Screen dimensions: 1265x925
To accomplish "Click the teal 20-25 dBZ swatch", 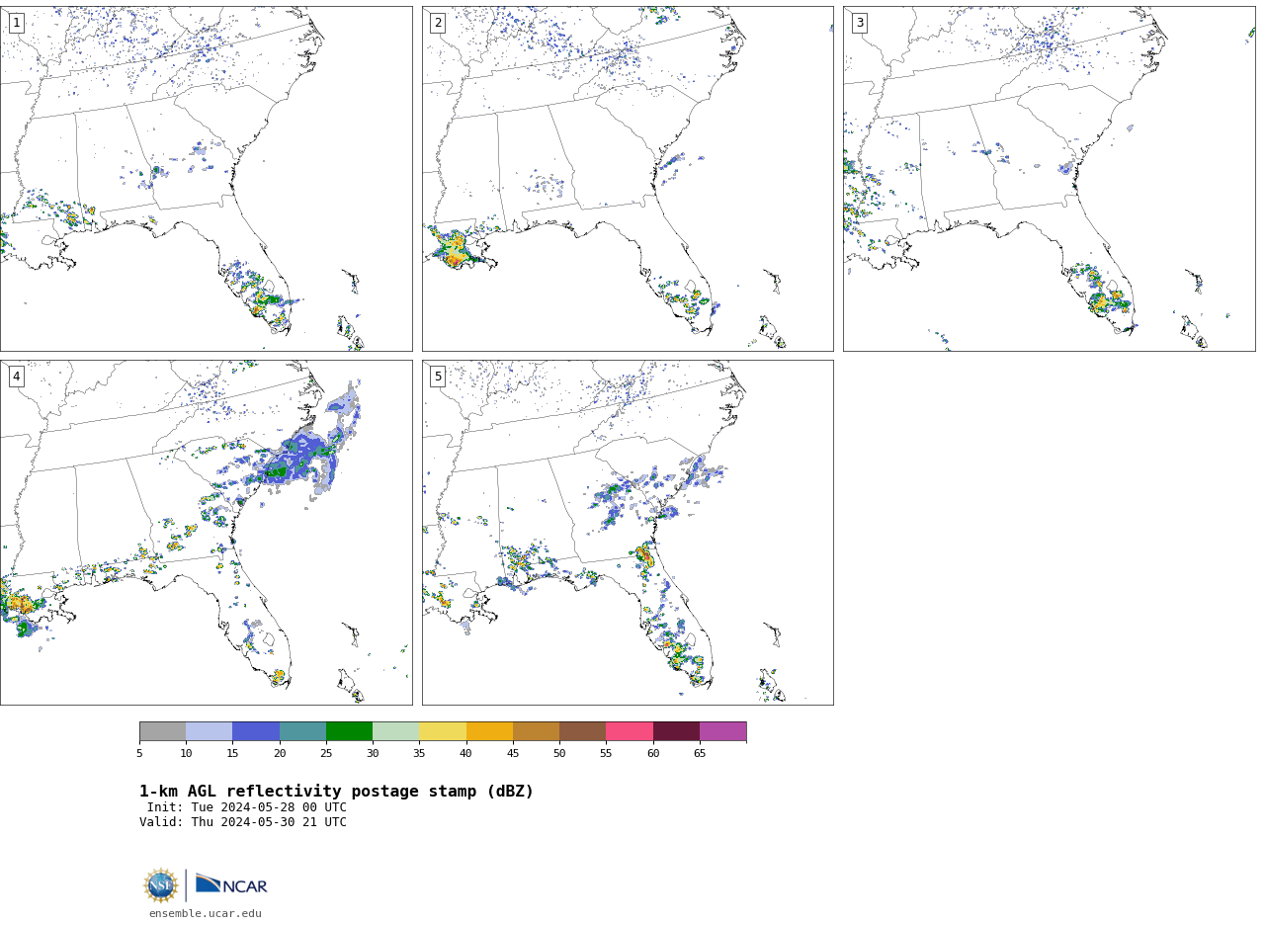I will coord(302,731).
